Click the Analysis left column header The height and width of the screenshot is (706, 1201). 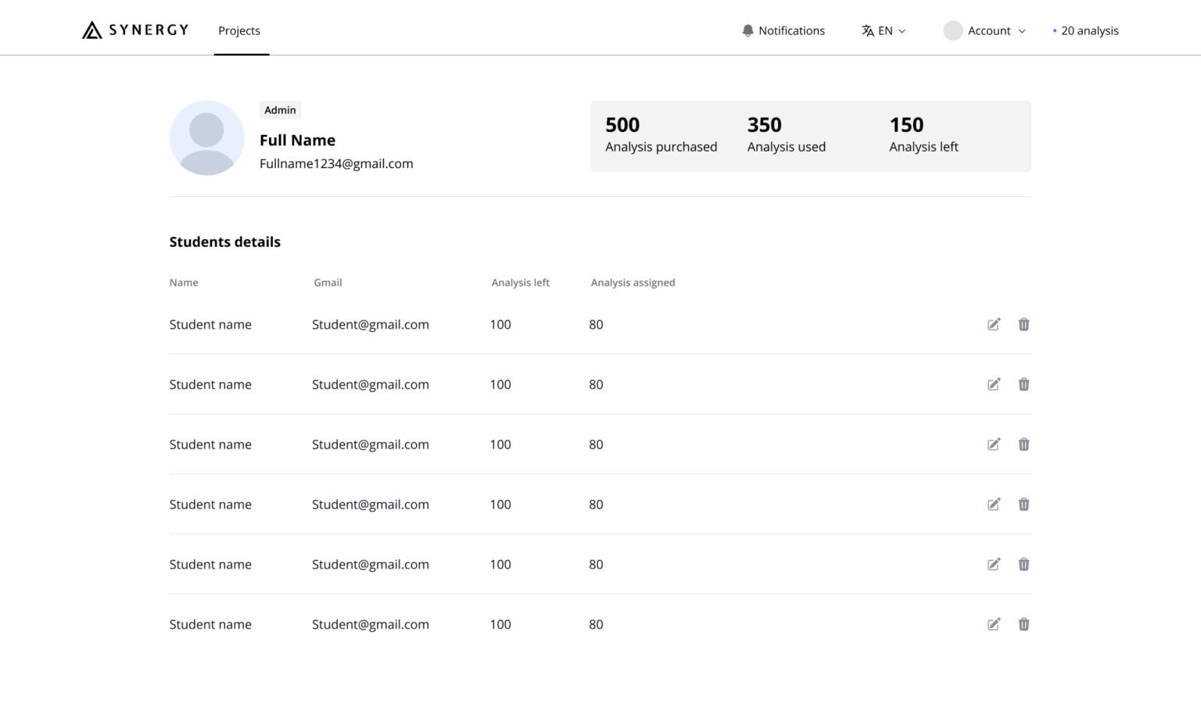point(520,283)
